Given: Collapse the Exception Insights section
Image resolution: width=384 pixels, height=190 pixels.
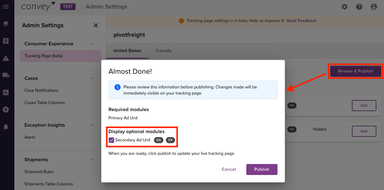Looking at the screenshot, I should click(x=92, y=125).
